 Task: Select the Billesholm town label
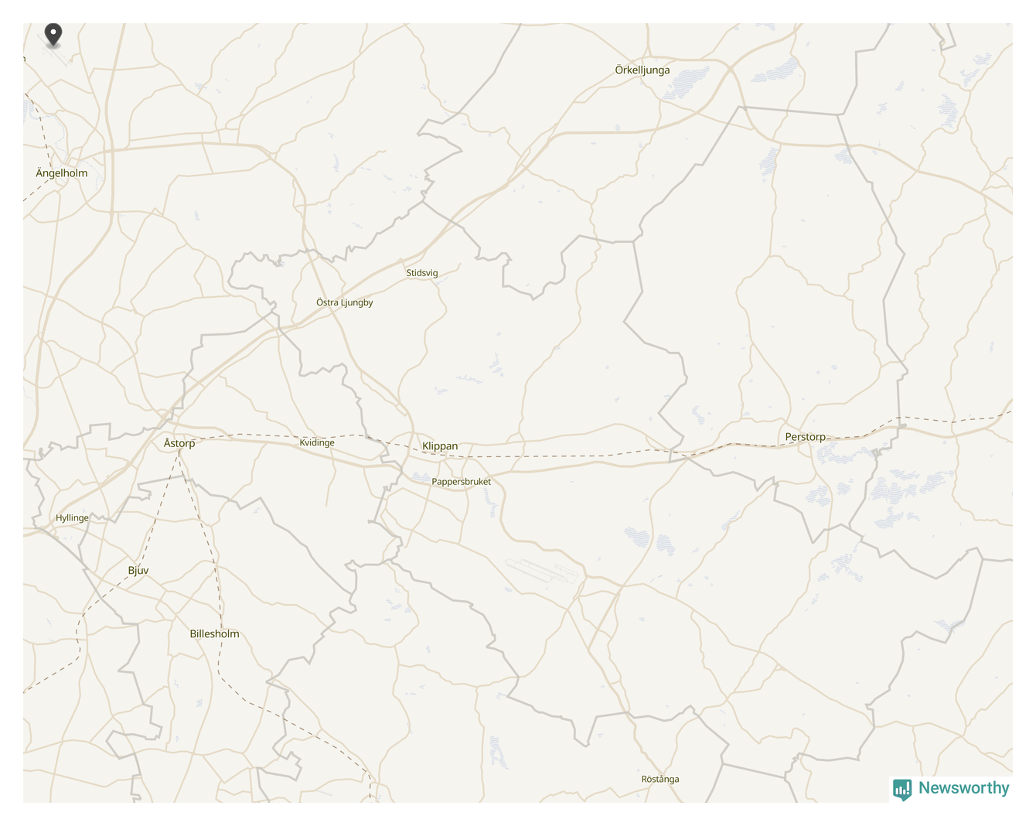tap(214, 634)
